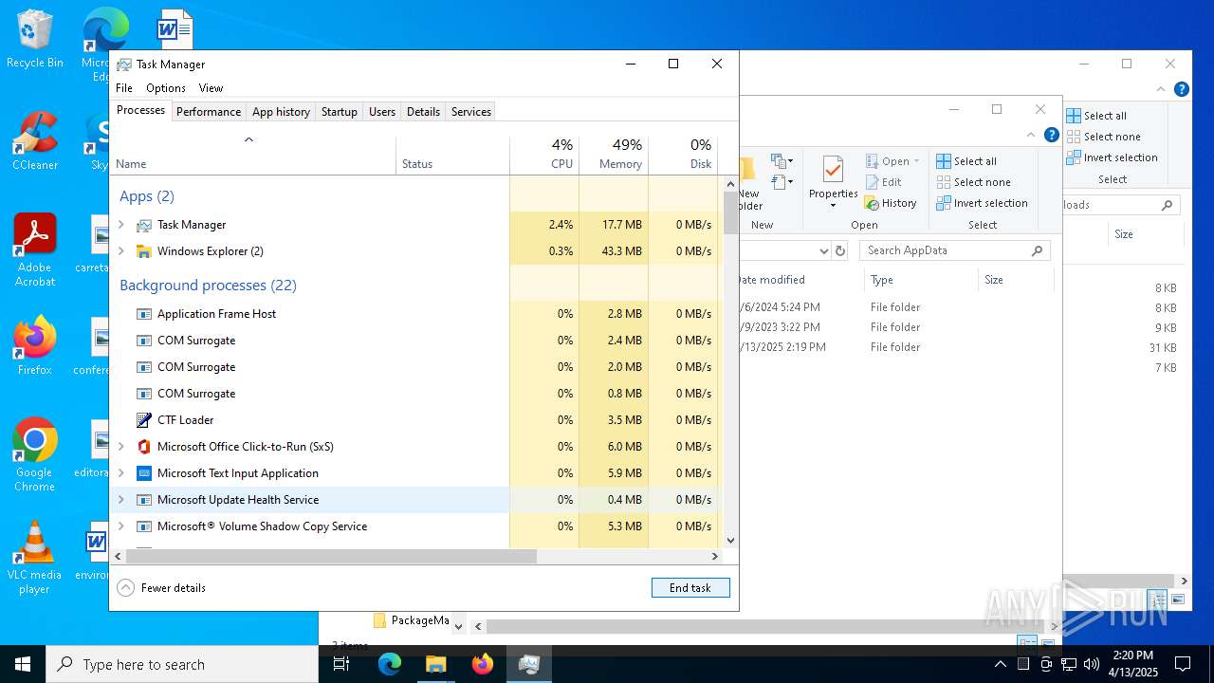Click the Windows Explorer process icon
The height and width of the screenshot is (683, 1214).
(144, 251)
